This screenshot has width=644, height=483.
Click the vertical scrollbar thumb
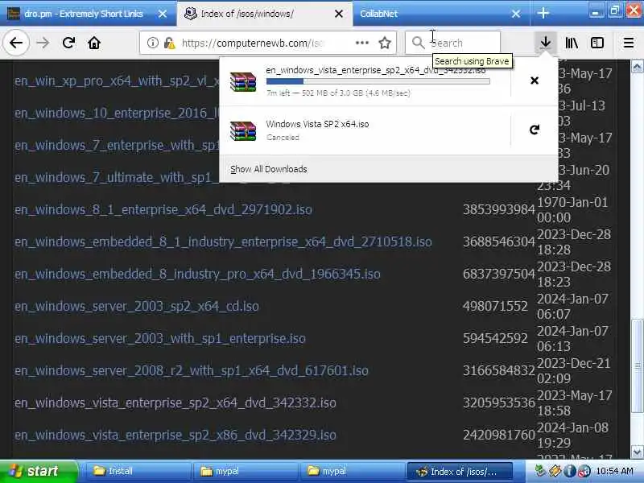637,365
